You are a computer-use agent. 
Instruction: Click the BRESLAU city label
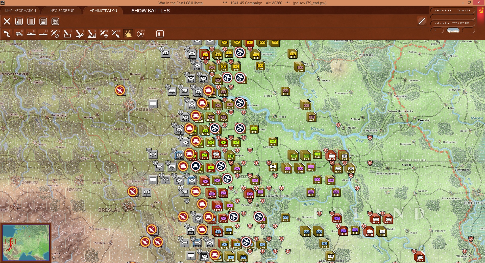109,210
